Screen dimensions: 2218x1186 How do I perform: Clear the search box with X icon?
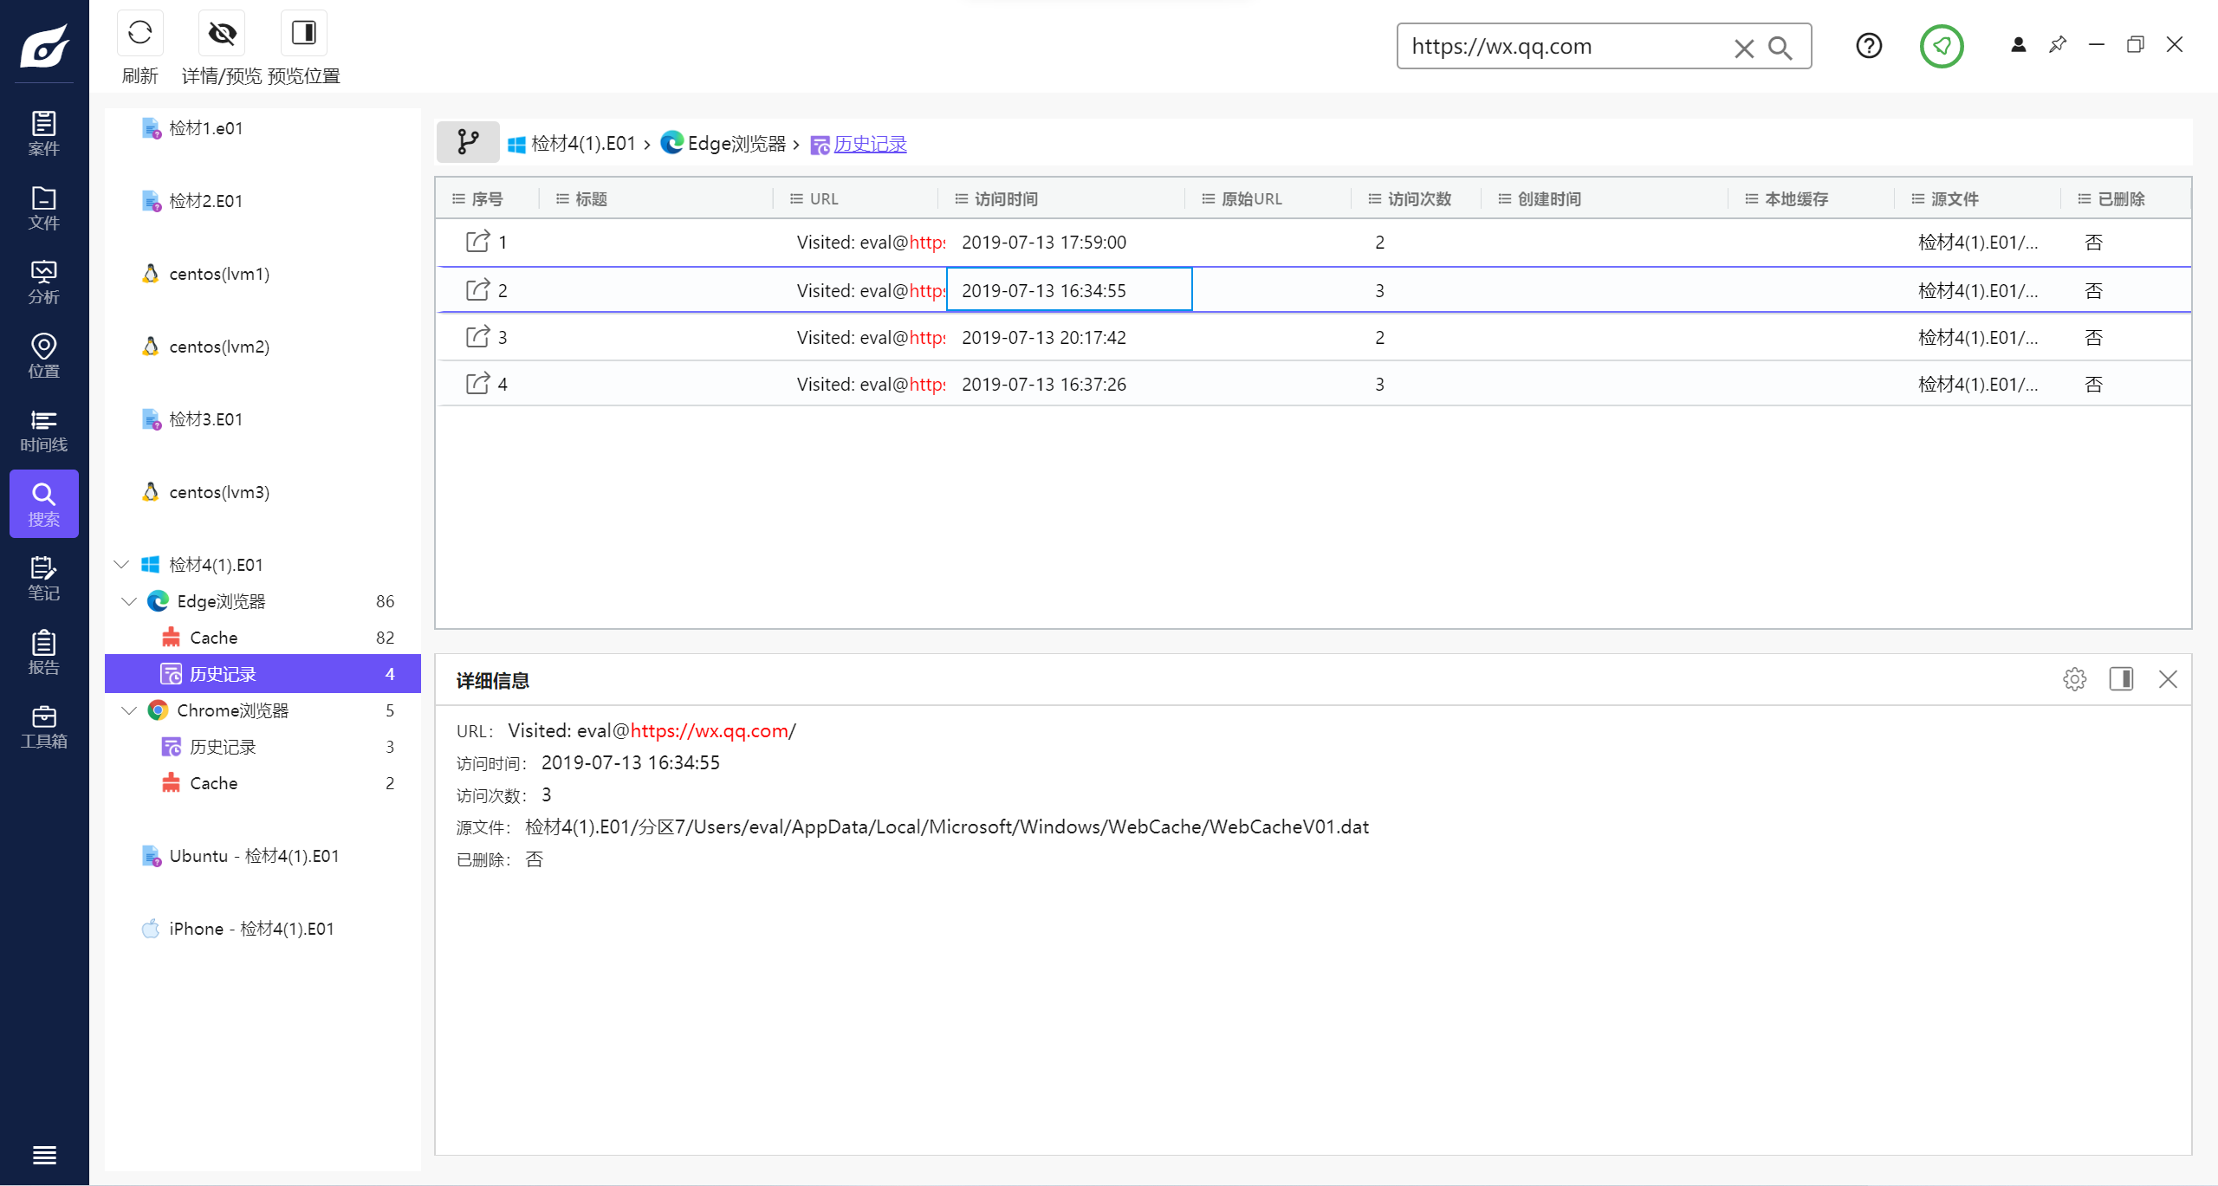coord(1744,48)
